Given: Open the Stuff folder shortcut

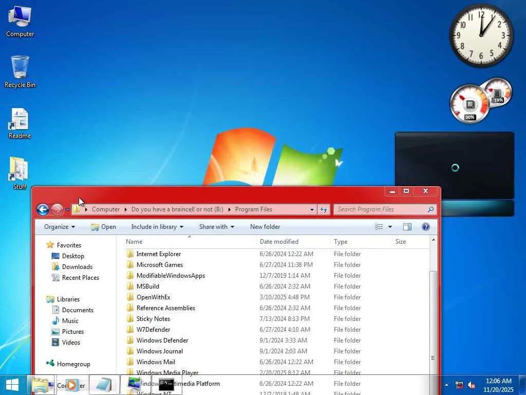Looking at the screenshot, I should [x=19, y=173].
